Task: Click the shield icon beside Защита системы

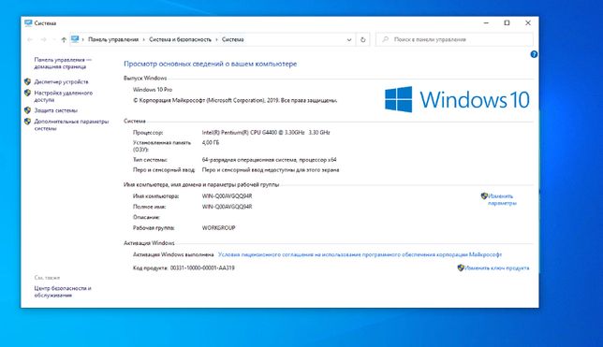Action: (27, 110)
